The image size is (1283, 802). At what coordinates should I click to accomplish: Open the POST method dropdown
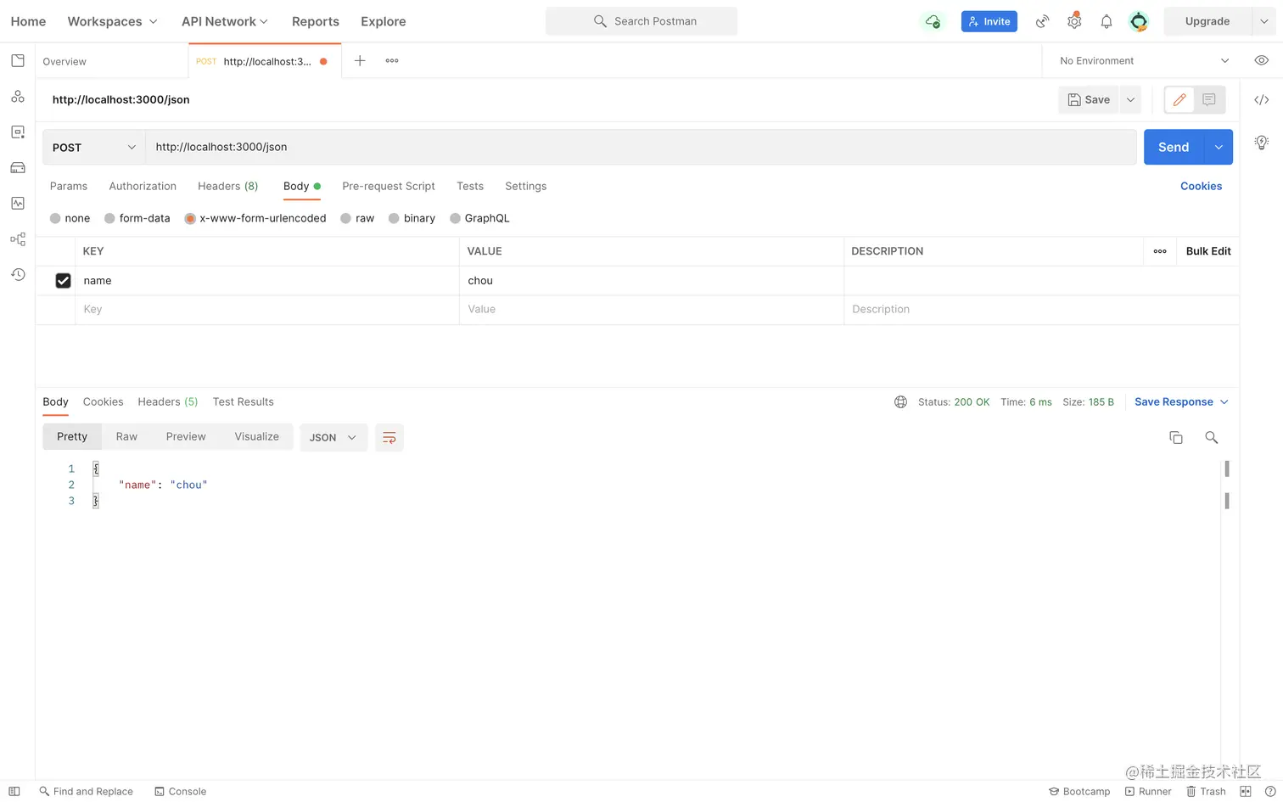pyautogui.click(x=93, y=147)
